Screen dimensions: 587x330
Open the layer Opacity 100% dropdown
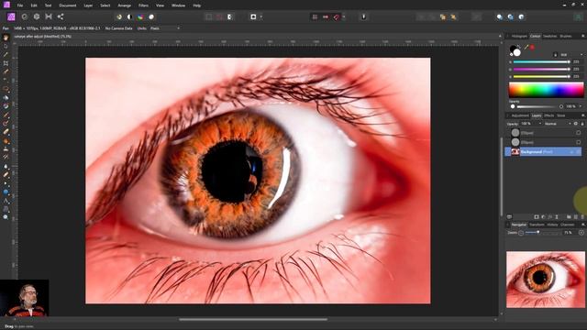tap(532, 124)
